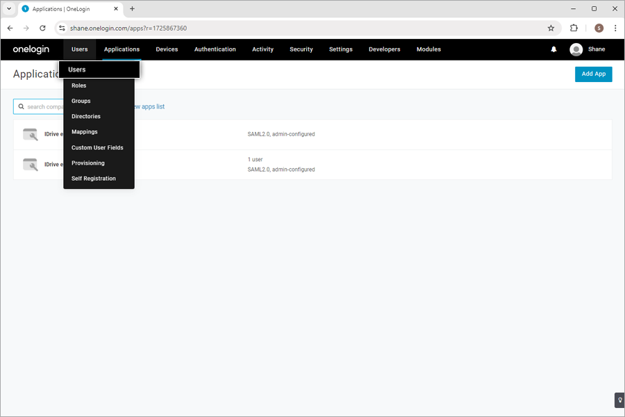Image resolution: width=625 pixels, height=417 pixels.
Task: Click the lightbulb help icon
Action: coord(620,400)
